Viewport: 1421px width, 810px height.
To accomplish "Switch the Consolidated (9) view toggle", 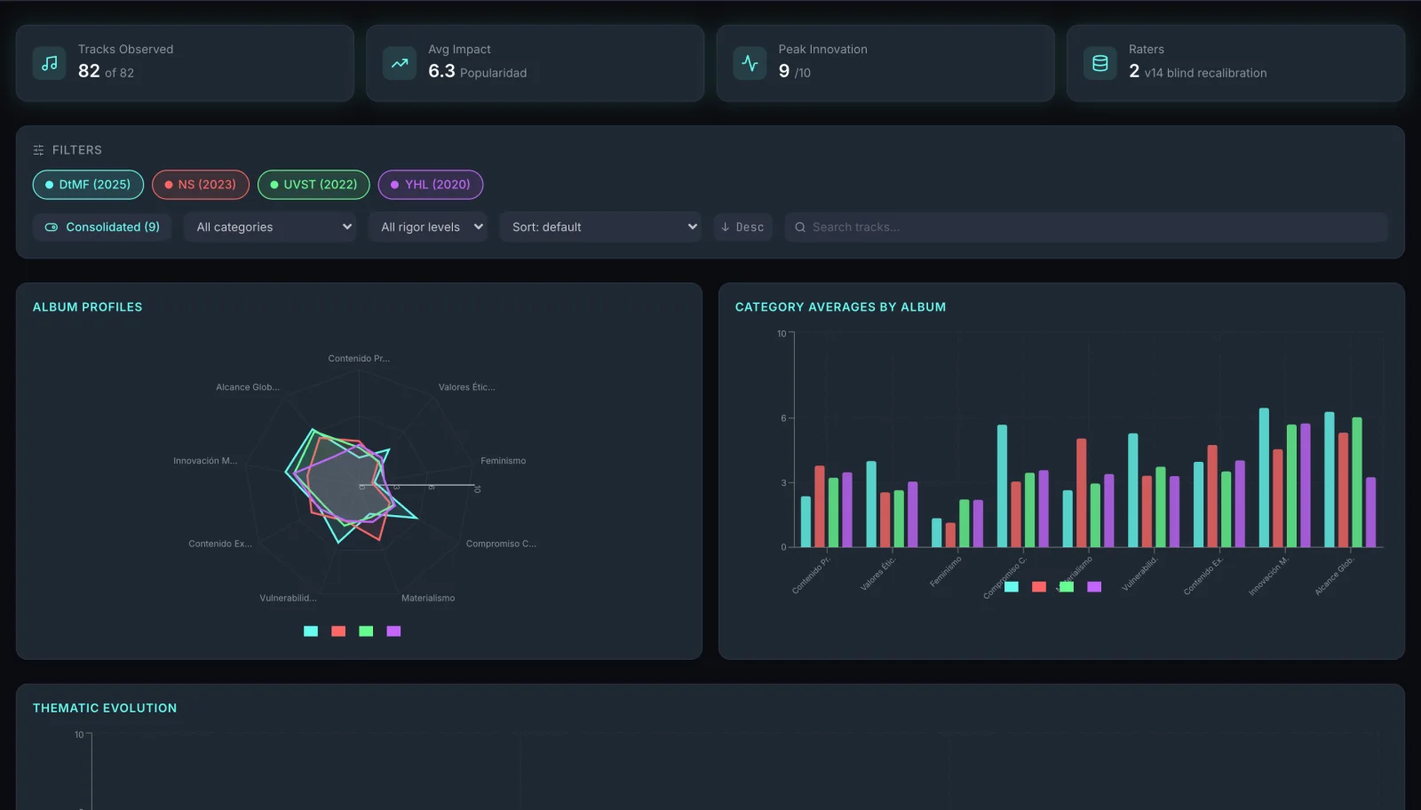I will pos(102,227).
